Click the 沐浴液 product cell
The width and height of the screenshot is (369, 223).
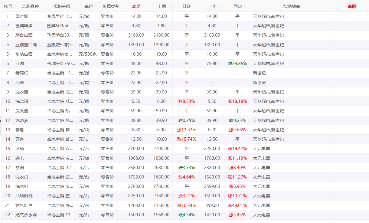tap(30, 120)
